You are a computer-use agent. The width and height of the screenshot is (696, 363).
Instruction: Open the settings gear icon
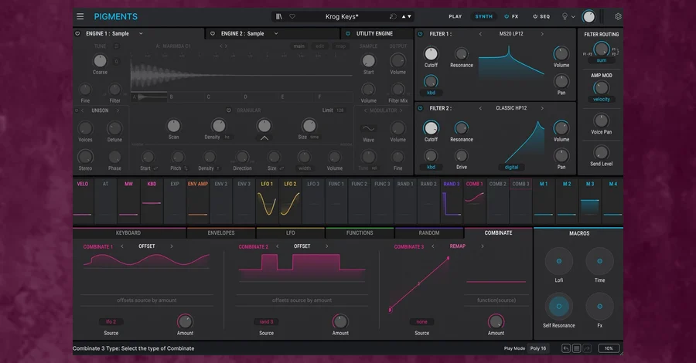click(x=618, y=16)
